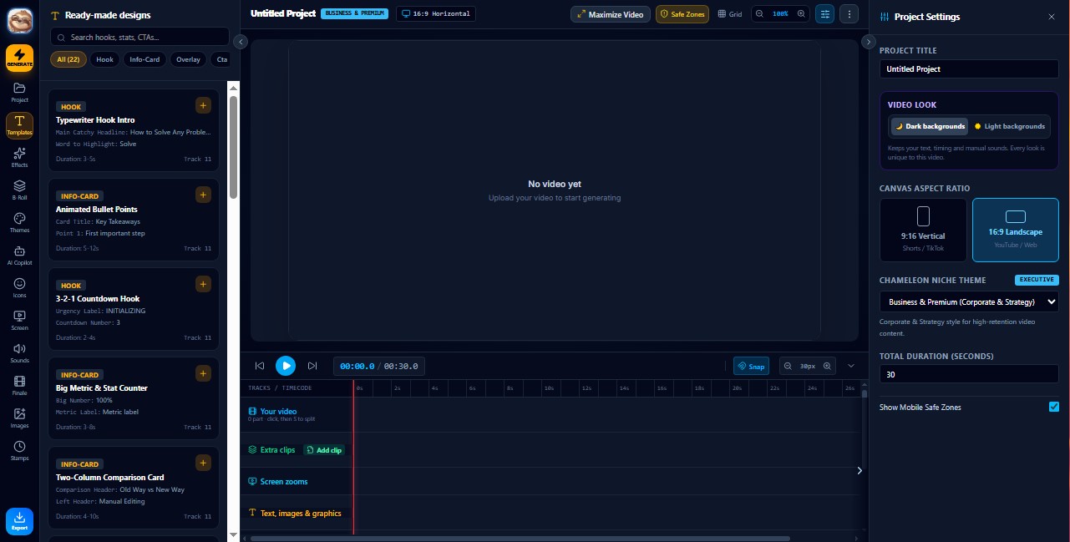Image resolution: width=1070 pixels, height=542 pixels.
Task: Open the Themes palette panel
Action: click(x=19, y=222)
